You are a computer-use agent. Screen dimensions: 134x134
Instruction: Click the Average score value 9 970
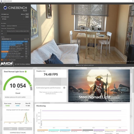coord(18,106)
